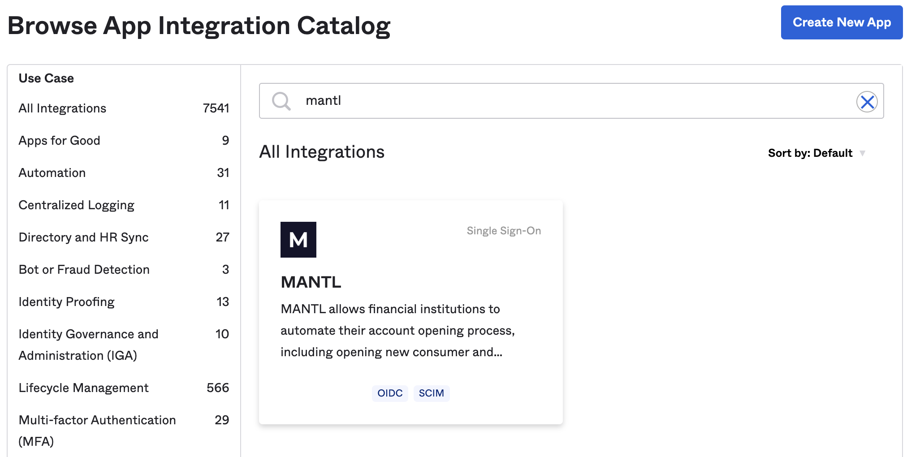Select the OIDC protocol tag

(389, 393)
